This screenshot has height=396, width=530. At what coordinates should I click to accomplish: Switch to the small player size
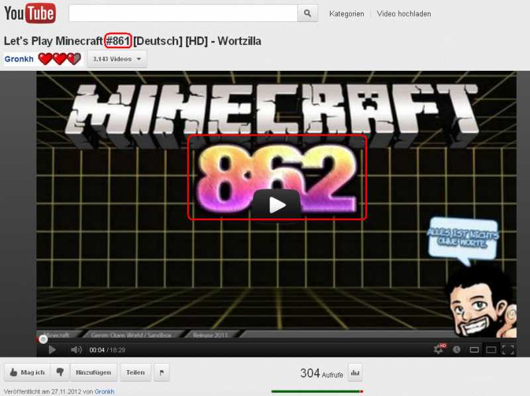(474, 350)
